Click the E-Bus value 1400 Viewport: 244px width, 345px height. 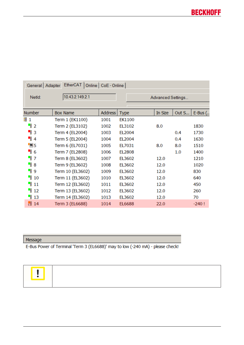click(198, 152)
